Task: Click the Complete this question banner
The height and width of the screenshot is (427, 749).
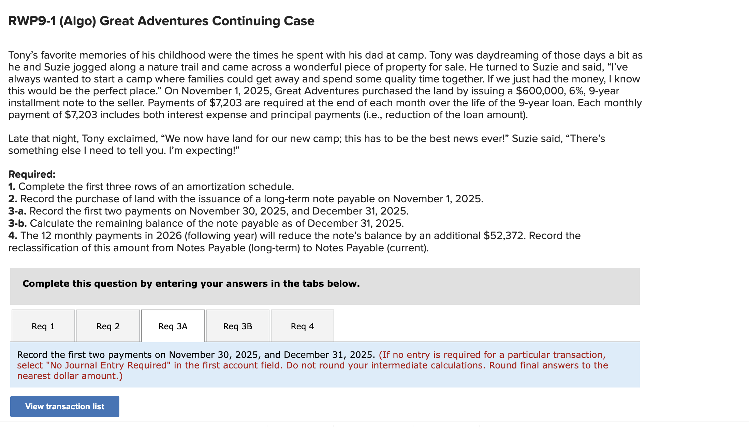Action: tap(191, 283)
